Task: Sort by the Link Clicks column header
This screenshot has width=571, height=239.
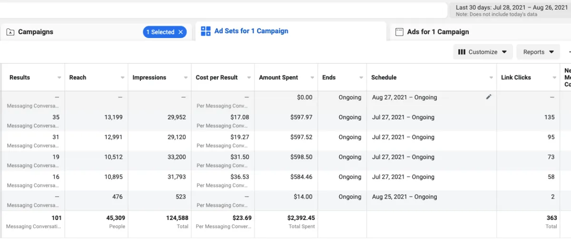Action: (x=516, y=77)
